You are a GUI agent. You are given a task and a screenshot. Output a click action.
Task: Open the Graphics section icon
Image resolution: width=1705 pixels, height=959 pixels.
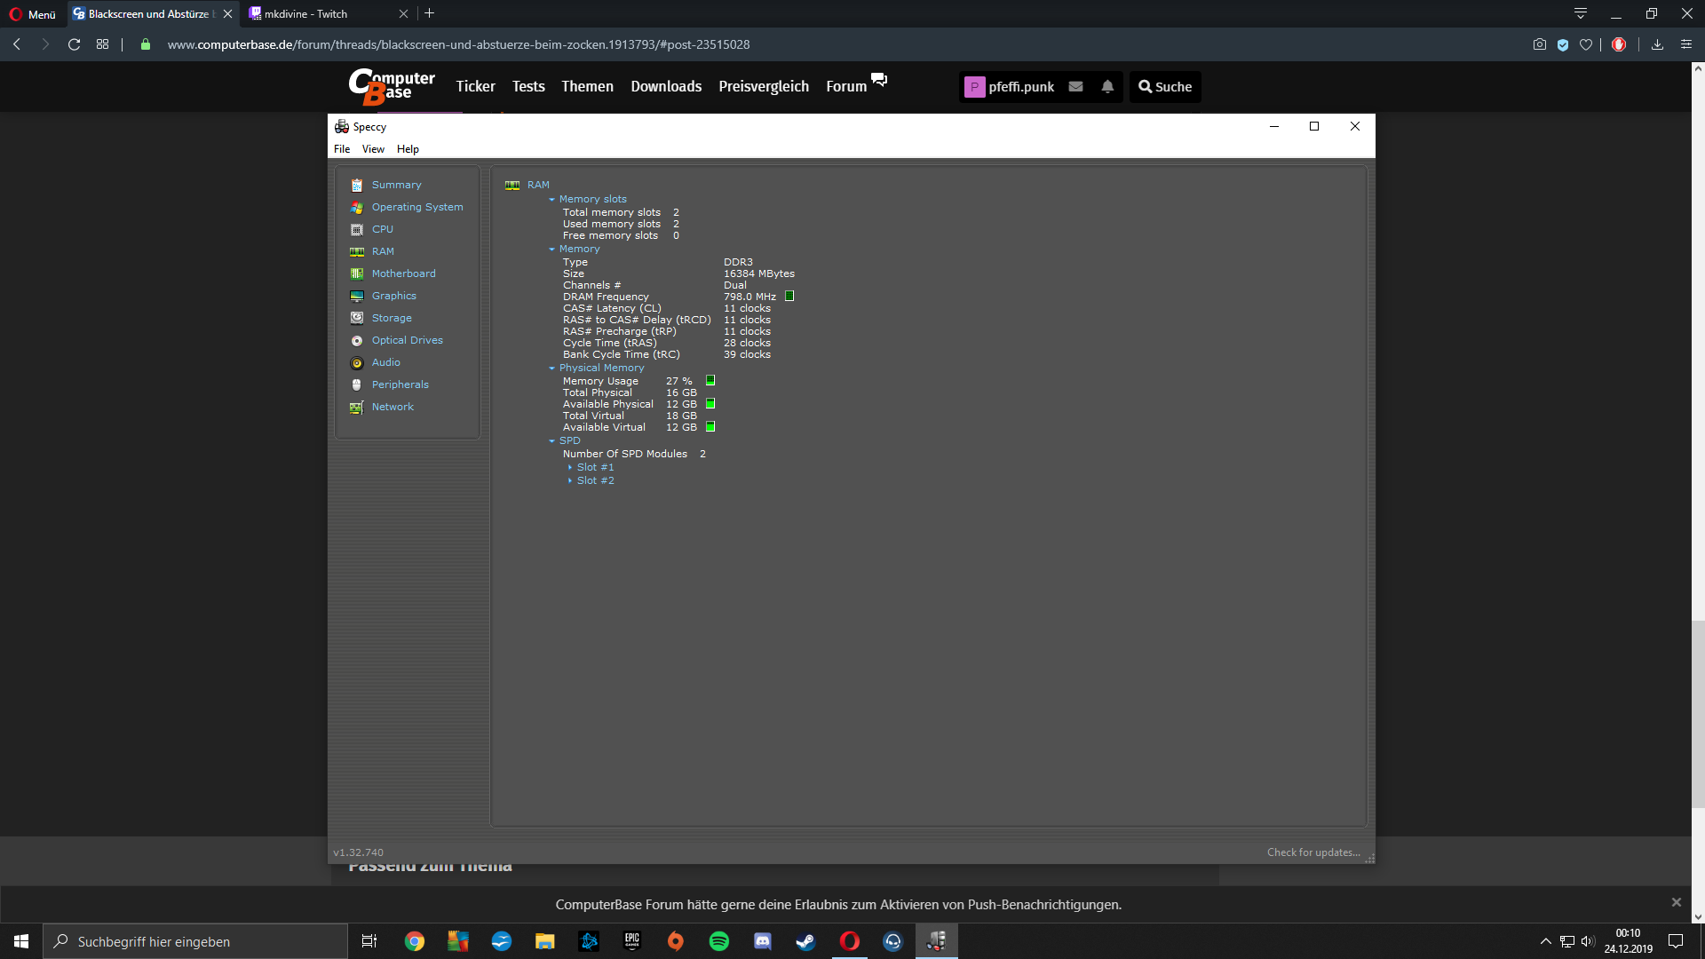click(357, 297)
